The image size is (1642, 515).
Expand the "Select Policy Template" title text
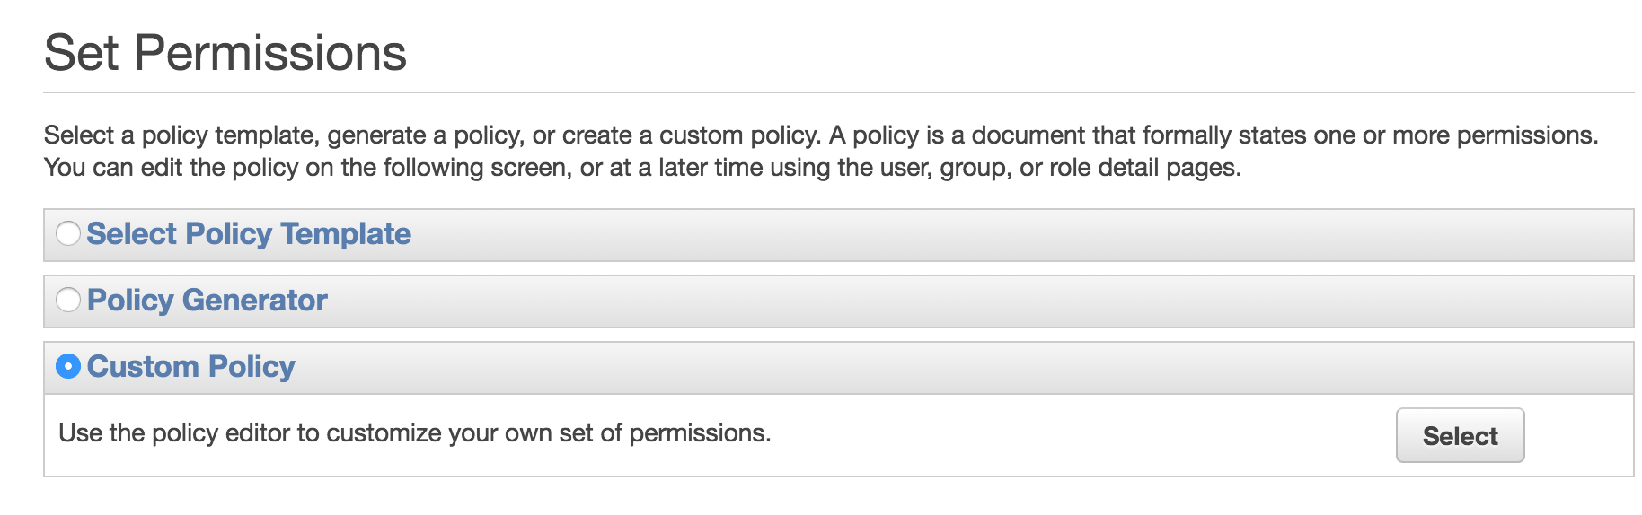[249, 234]
